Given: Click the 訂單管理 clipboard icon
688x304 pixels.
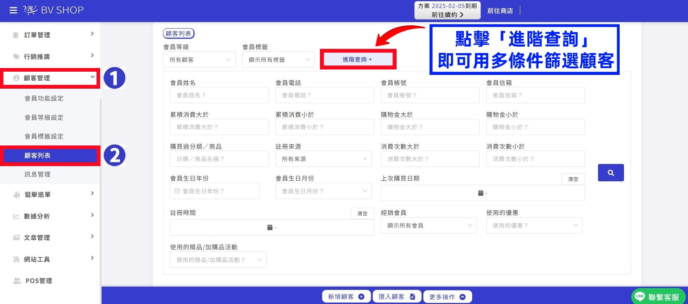Looking at the screenshot, I should pyautogui.click(x=16, y=35).
